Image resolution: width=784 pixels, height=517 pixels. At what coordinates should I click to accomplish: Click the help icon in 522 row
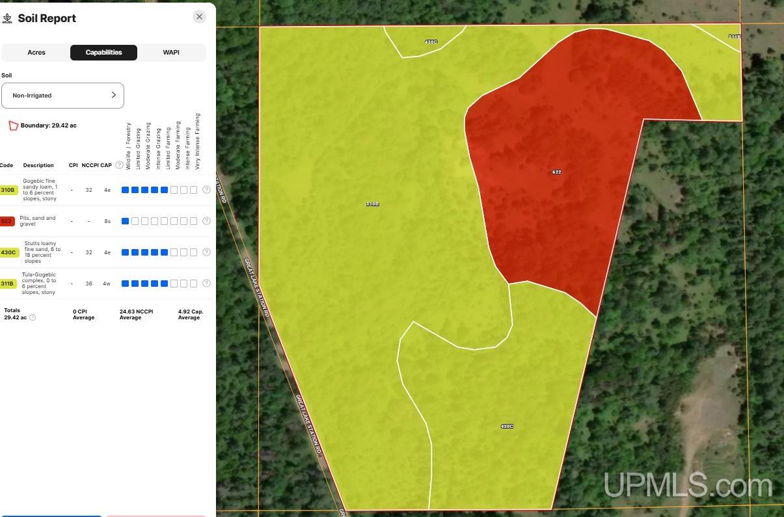point(206,221)
